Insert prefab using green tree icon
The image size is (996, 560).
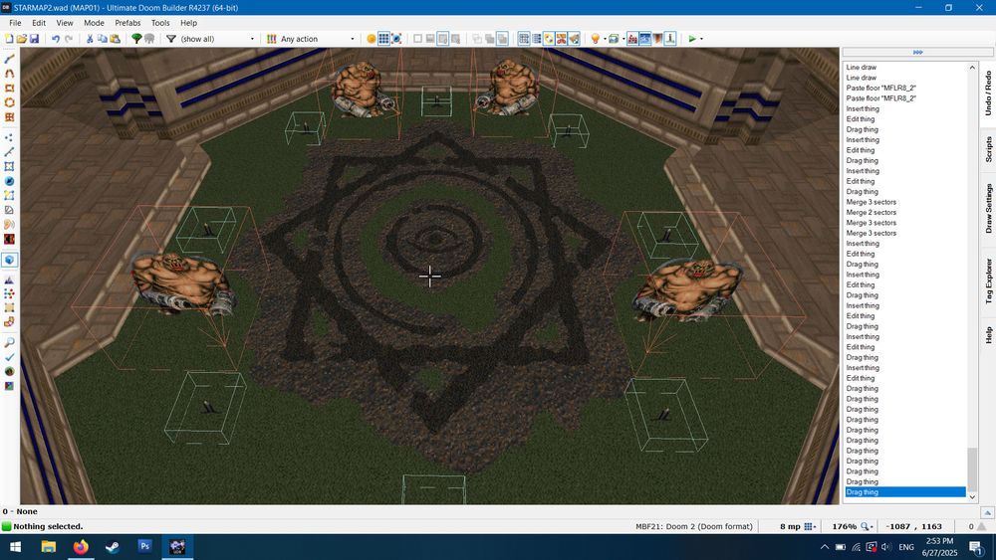click(x=136, y=39)
